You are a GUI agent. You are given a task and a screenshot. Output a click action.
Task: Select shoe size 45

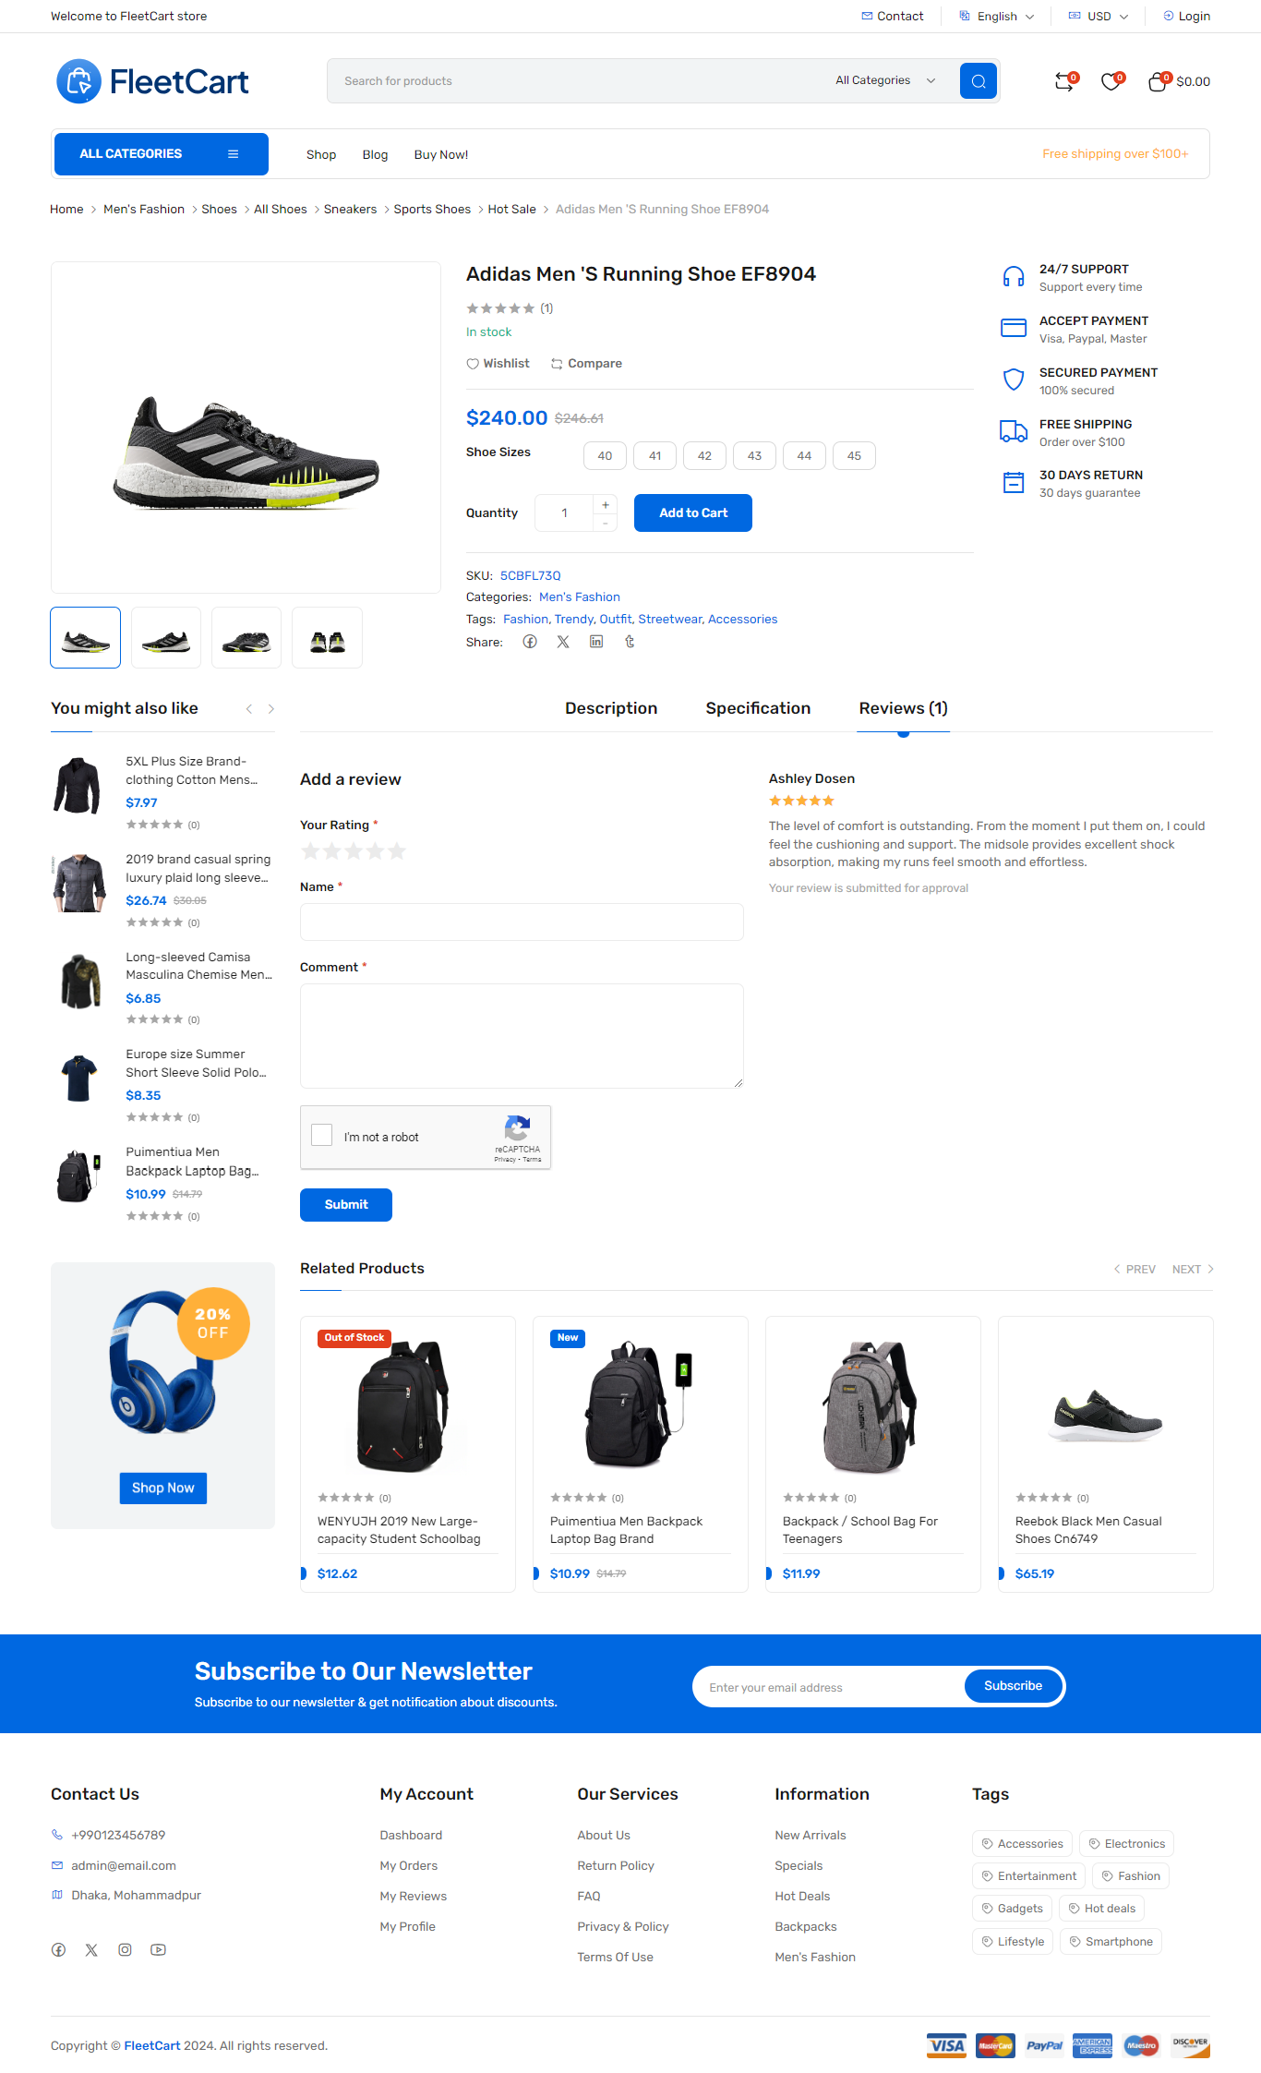854,456
